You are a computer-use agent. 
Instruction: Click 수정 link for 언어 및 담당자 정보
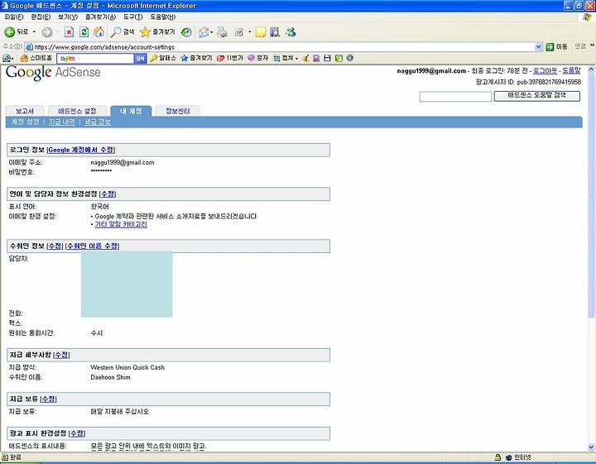pos(108,194)
